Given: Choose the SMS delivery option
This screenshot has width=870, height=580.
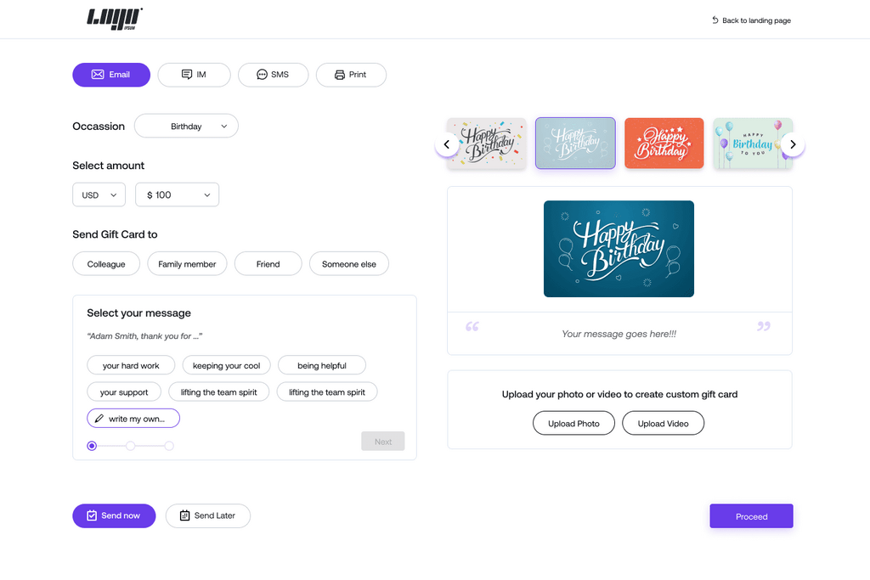Looking at the screenshot, I should pyautogui.click(x=272, y=75).
